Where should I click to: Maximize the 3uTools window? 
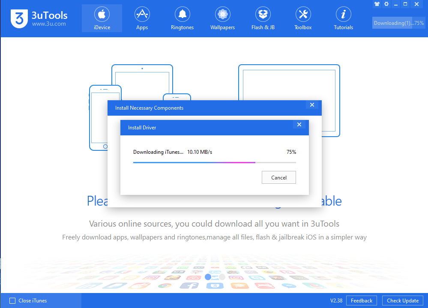[405, 4]
